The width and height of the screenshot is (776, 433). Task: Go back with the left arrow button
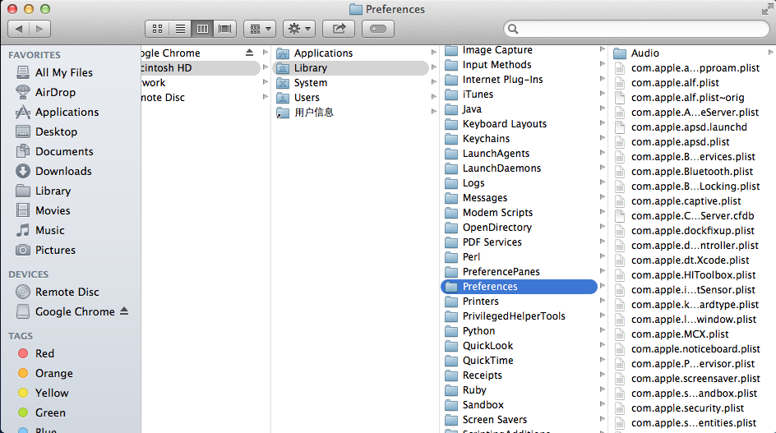click(19, 29)
